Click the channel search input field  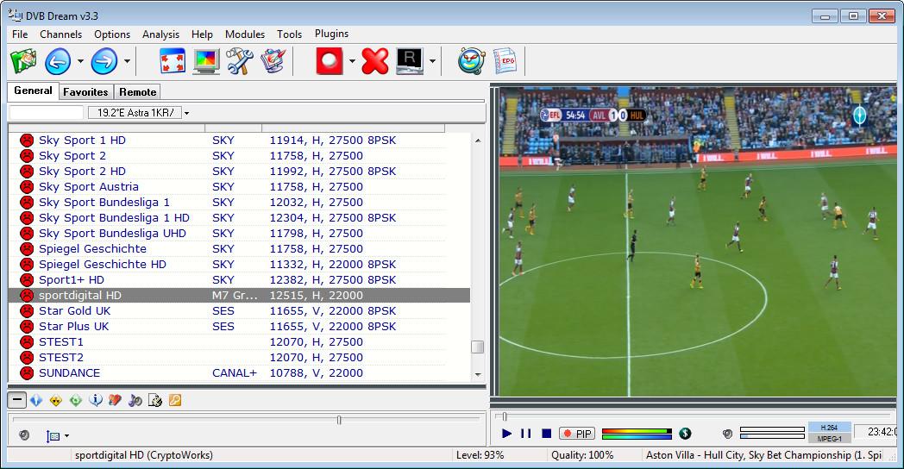(47, 113)
